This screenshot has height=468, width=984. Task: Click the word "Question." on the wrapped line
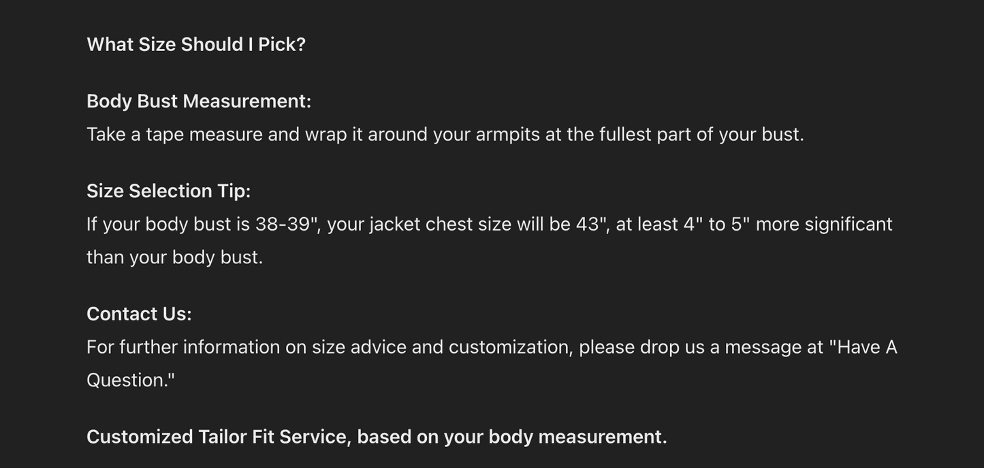130,380
